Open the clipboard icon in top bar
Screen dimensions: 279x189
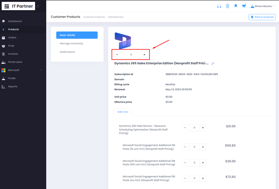[x=228, y=6]
